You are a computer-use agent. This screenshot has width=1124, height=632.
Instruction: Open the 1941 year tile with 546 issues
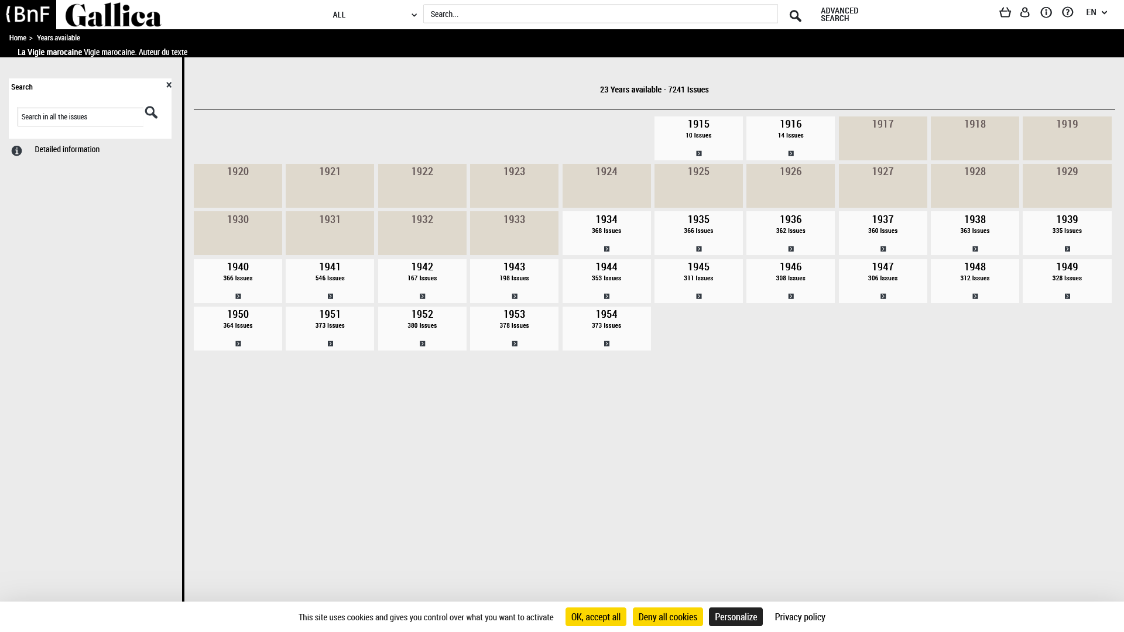330,281
